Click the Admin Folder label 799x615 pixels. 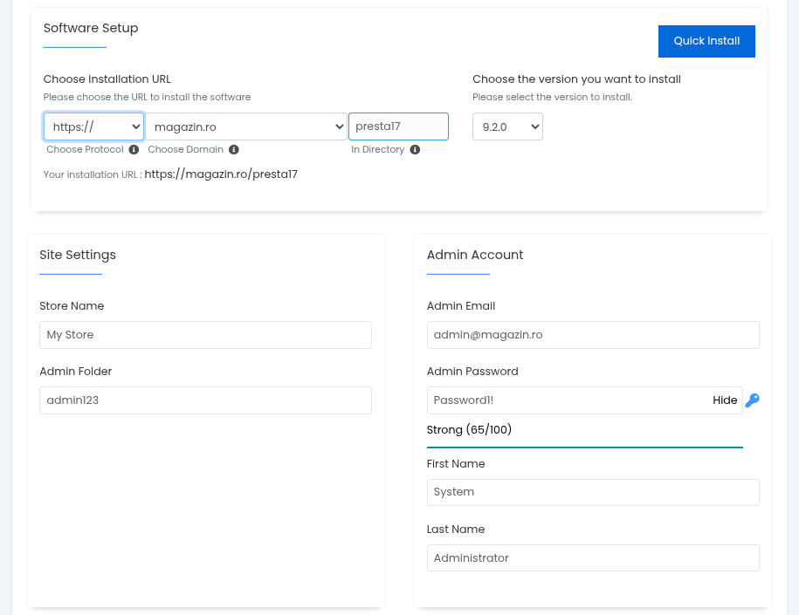pyautogui.click(x=75, y=371)
